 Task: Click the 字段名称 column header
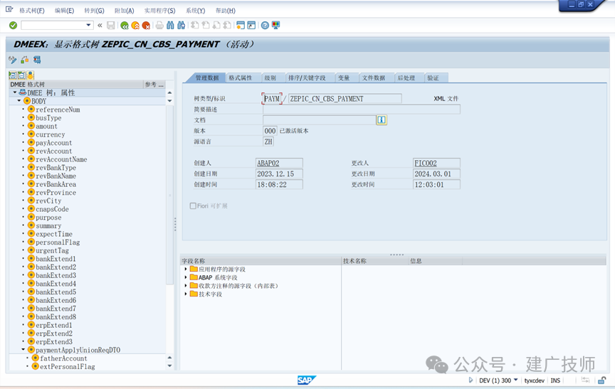pyautogui.click(x=261, y=261)
